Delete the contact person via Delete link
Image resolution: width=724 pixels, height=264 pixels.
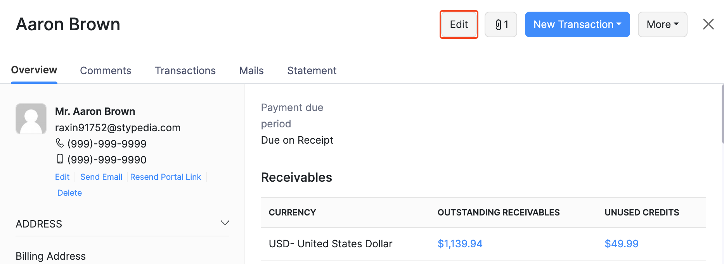[69, 193]
